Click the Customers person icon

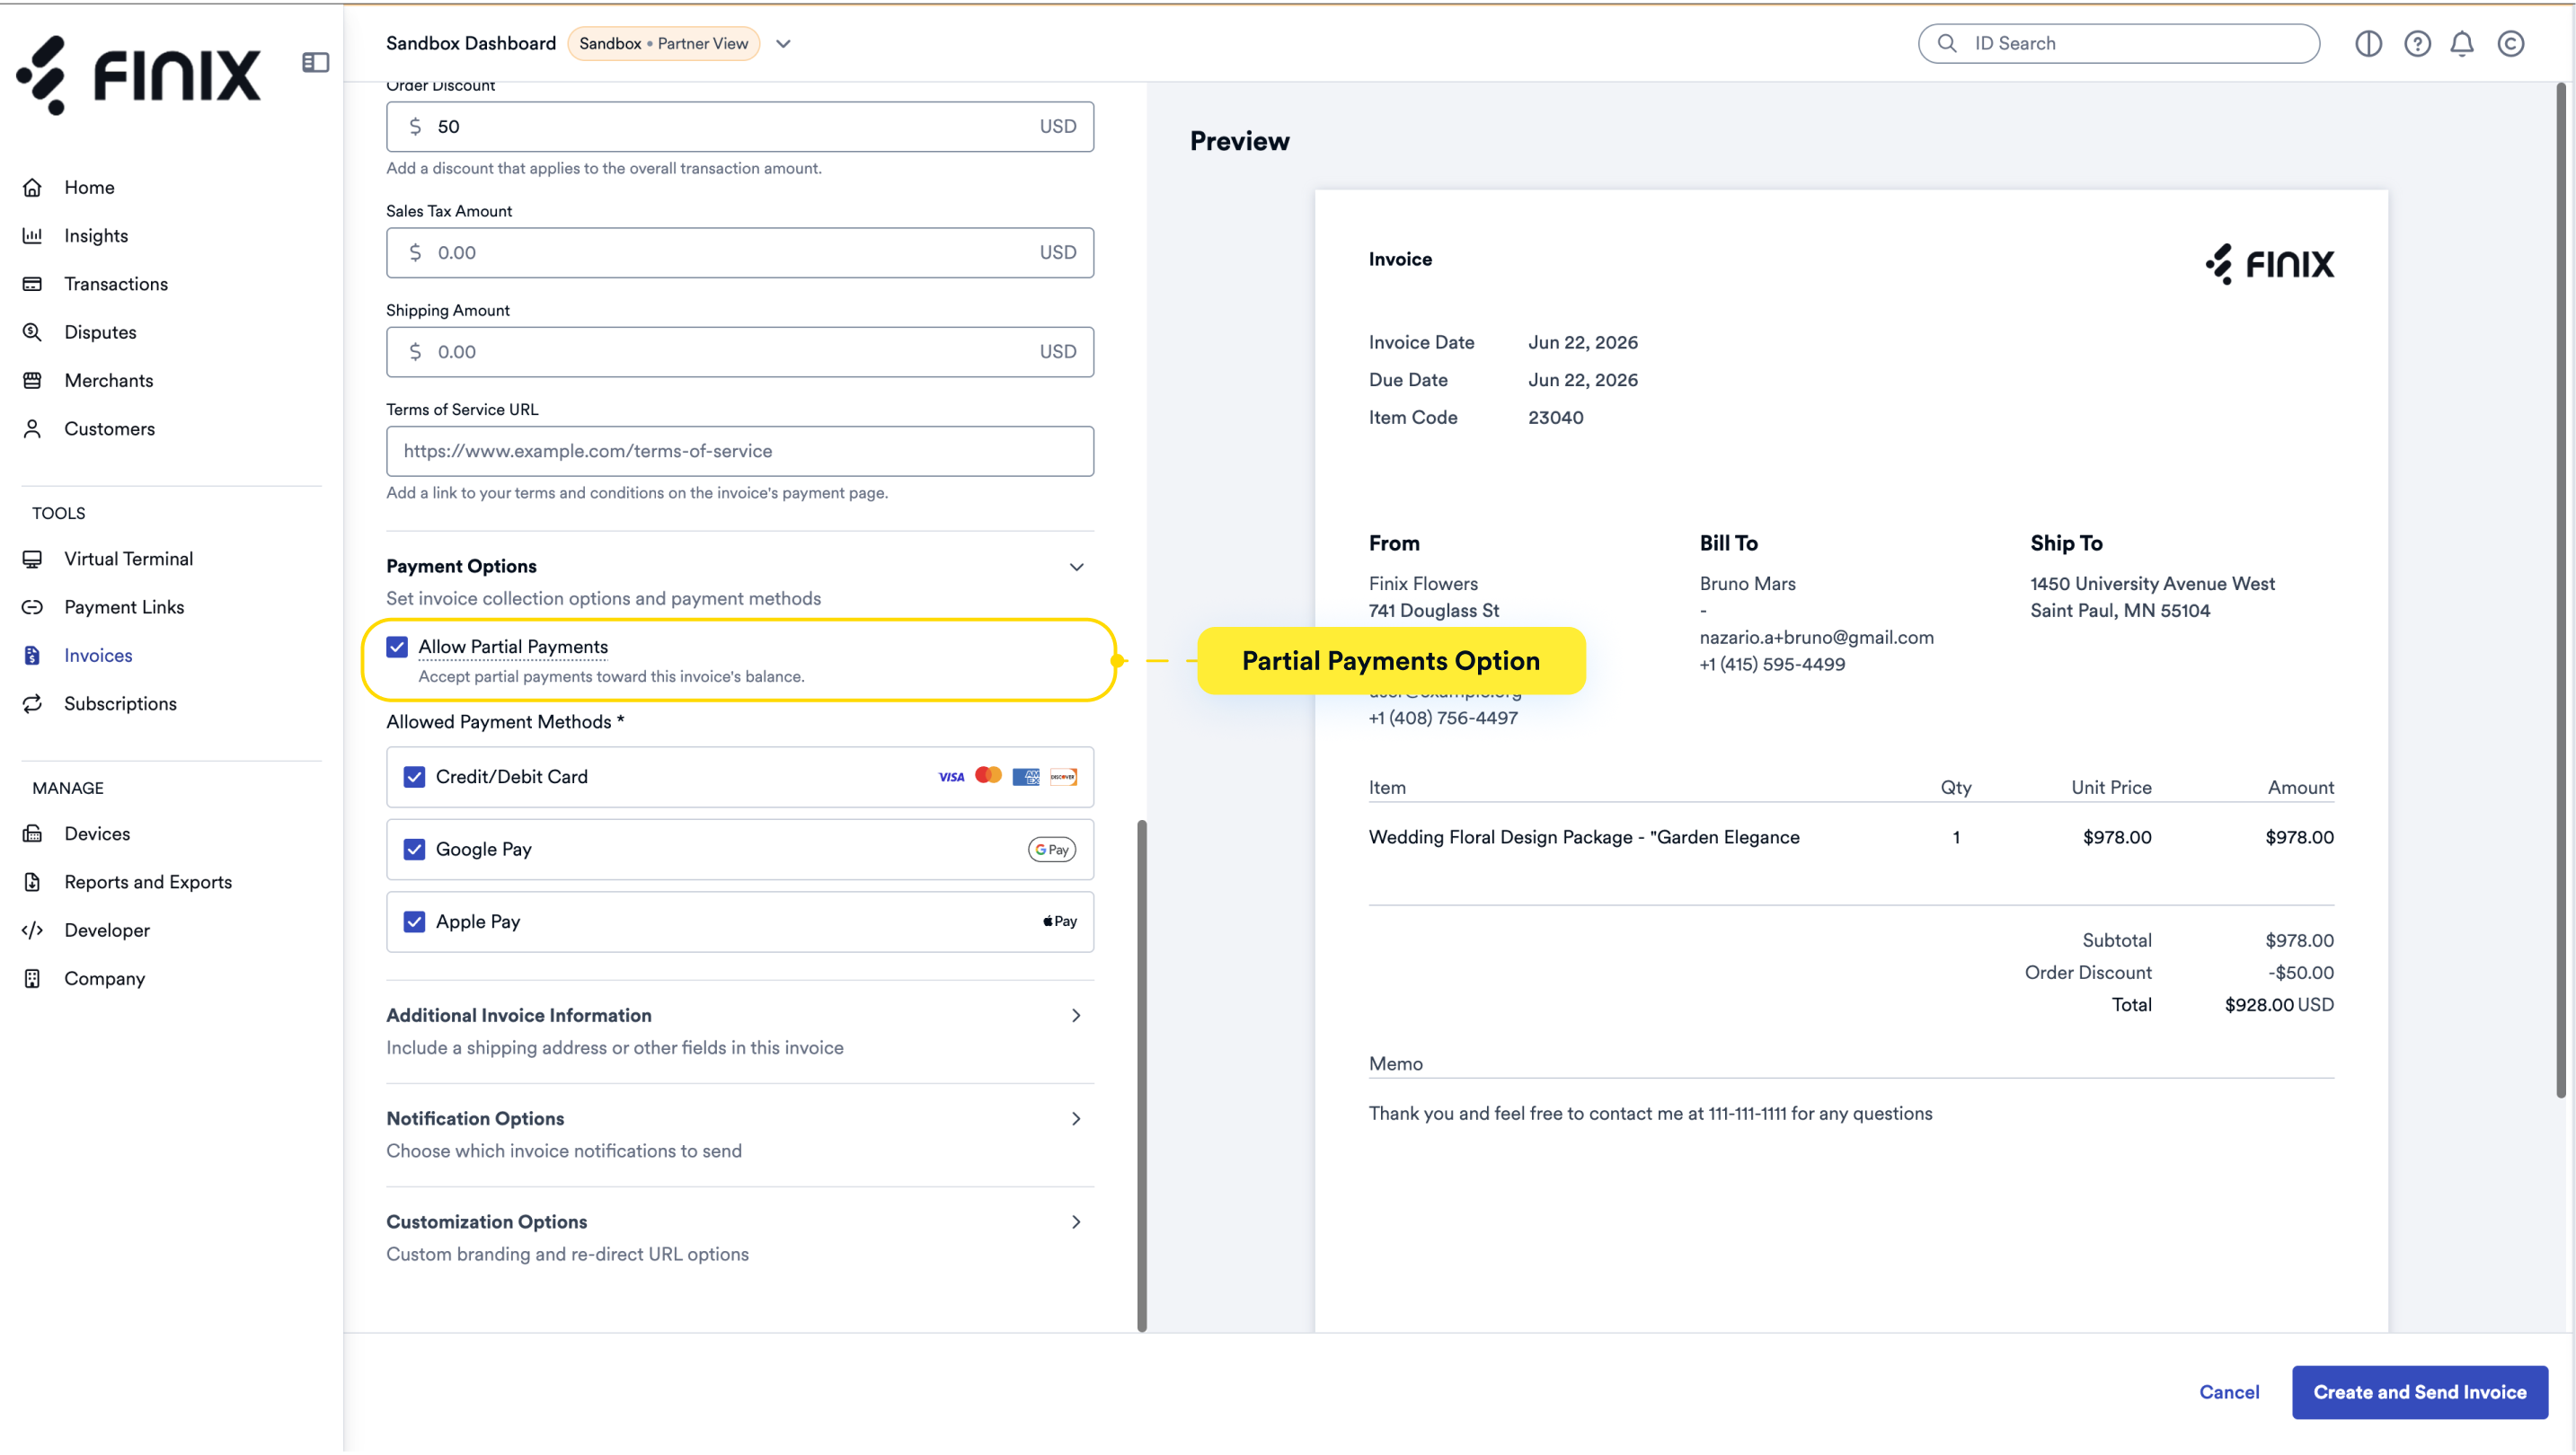(33, 428)
